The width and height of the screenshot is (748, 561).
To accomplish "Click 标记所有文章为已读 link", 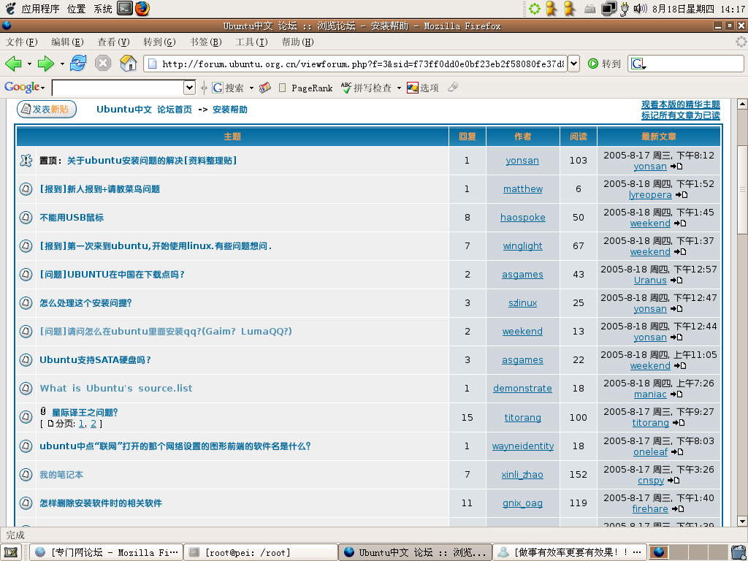I will coord(680,115).
